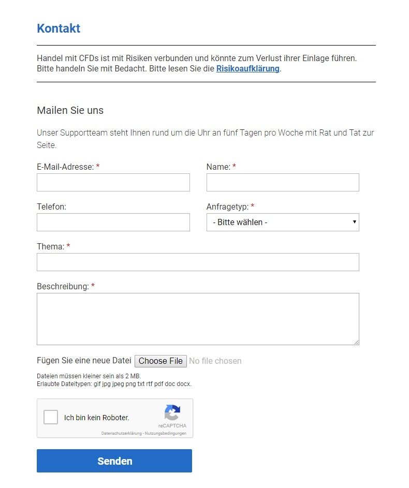Click the "Mailen Sie uns" heading
The height and width of the screenshot is (488, 409).
(70, 110)
